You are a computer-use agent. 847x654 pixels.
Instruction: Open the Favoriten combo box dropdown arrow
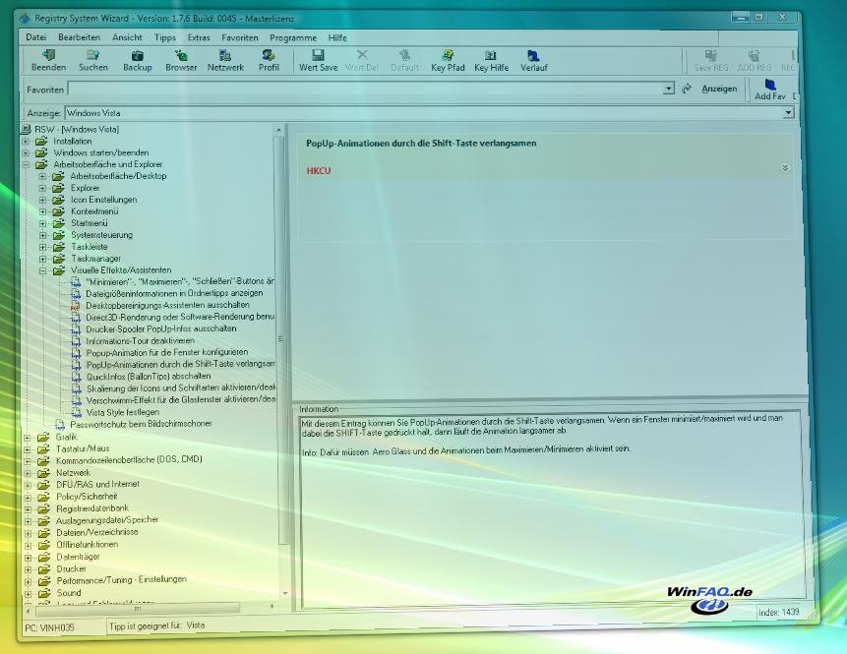point(669,89)
